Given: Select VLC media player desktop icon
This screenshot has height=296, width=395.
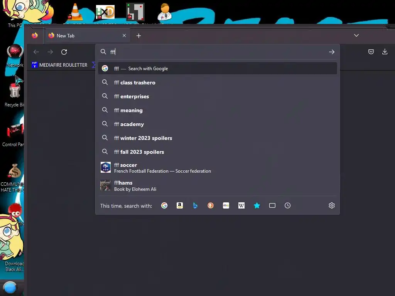Looking at the screenshot, I should [x=75, y=12].
